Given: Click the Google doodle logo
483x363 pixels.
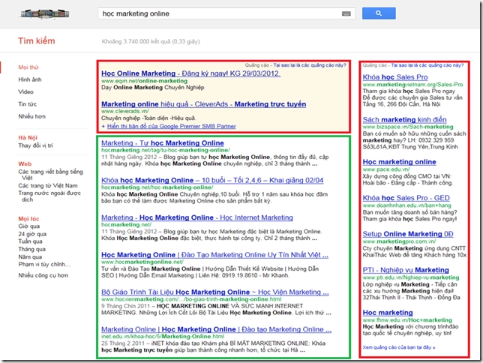Looking at the screenshot, I should click(44, 13).
